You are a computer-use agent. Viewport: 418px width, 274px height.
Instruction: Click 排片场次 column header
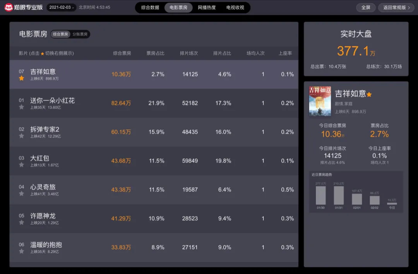(189, 53)
